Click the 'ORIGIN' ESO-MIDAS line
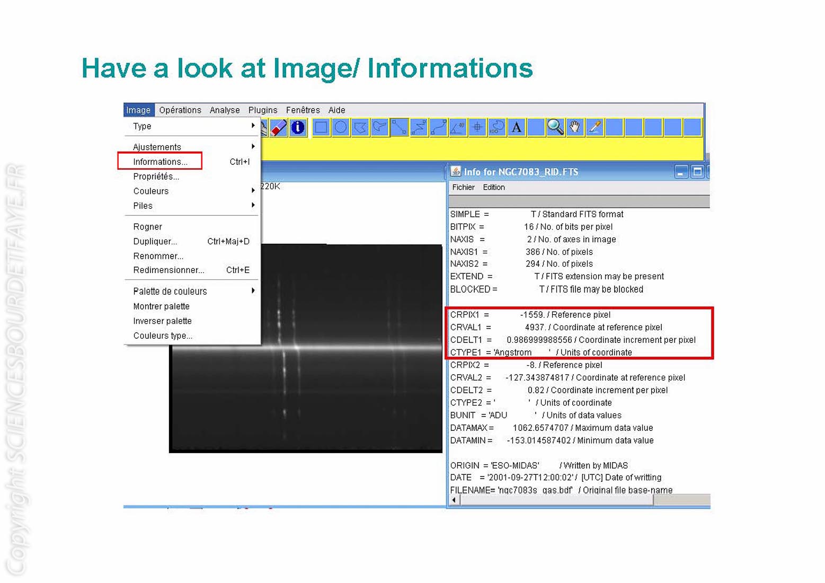This screenshot has height=583, width=825. (x=539, y=465)
